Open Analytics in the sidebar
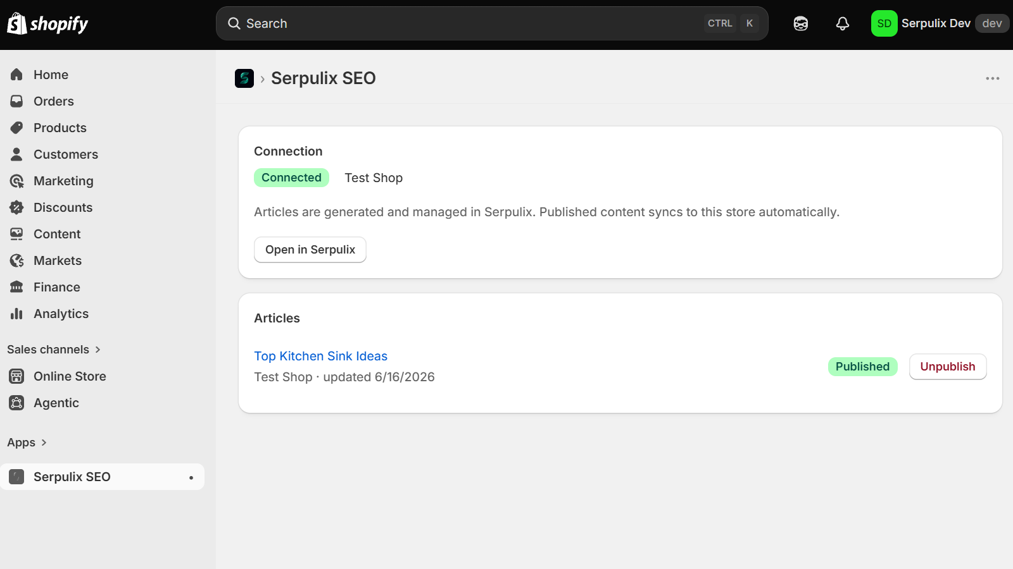Viewport: 1013px width, 569px height. (x=103, y=314)
